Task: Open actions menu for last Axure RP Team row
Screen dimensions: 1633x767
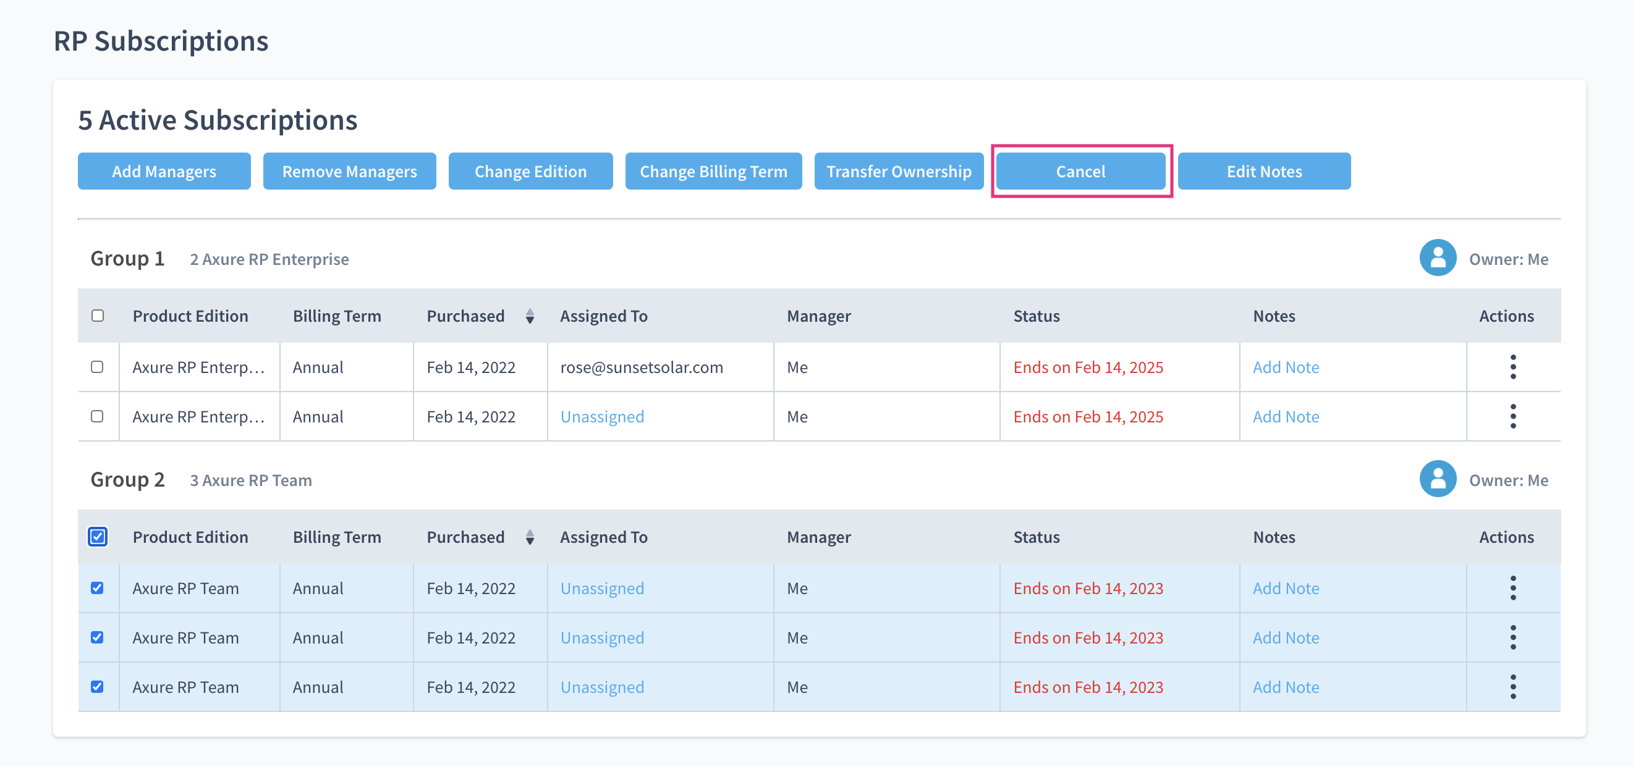Action: point(1512,687)
